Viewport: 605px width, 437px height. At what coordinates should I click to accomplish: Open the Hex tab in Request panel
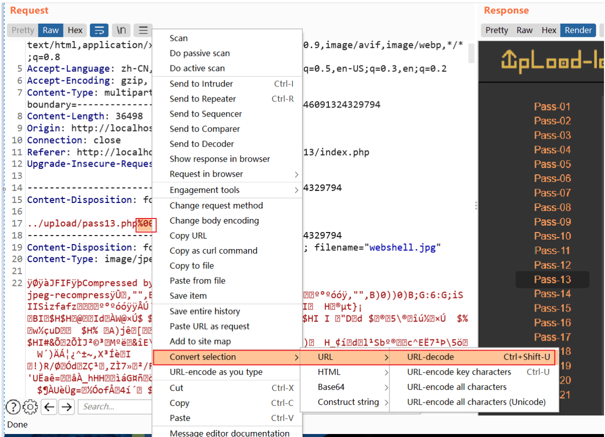point(75,30)
